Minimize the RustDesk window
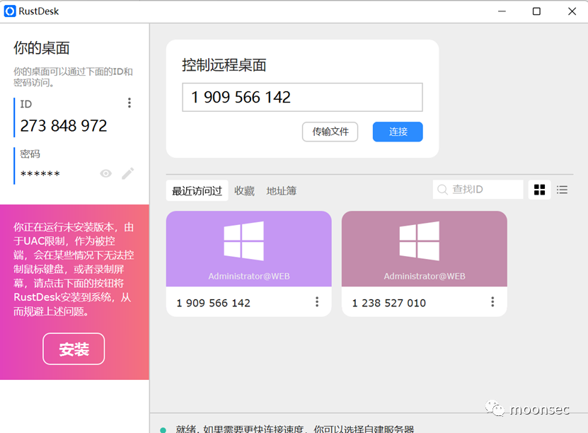Image resolution: width=588 pixels, height=433 pixels. coord(502,11)
